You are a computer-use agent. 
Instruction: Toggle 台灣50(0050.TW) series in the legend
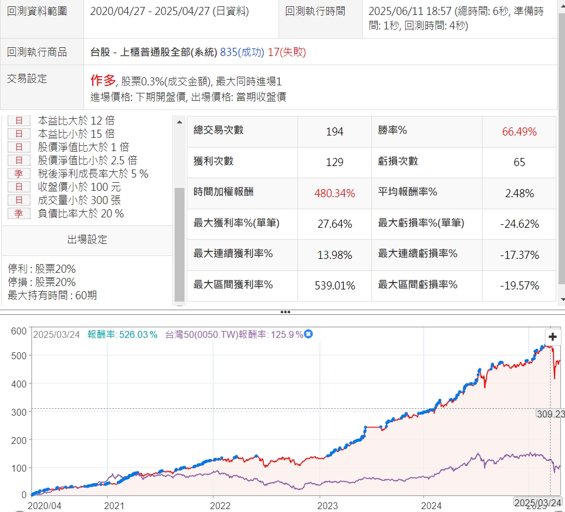tap(233, 334)
